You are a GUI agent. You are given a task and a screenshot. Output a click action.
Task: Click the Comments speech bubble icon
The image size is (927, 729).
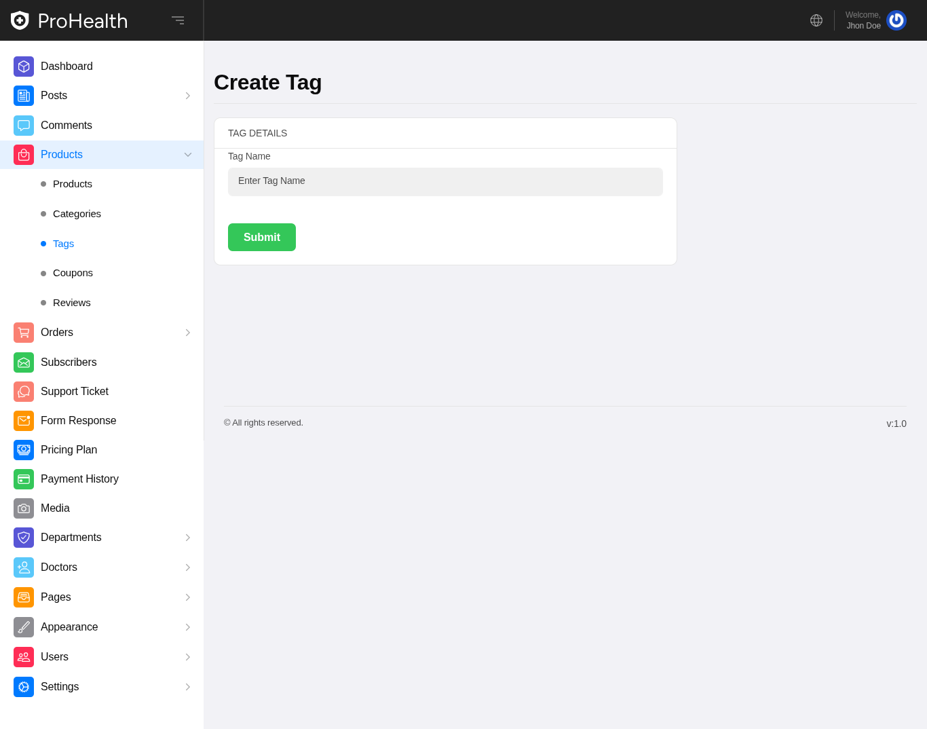(24, 126)
